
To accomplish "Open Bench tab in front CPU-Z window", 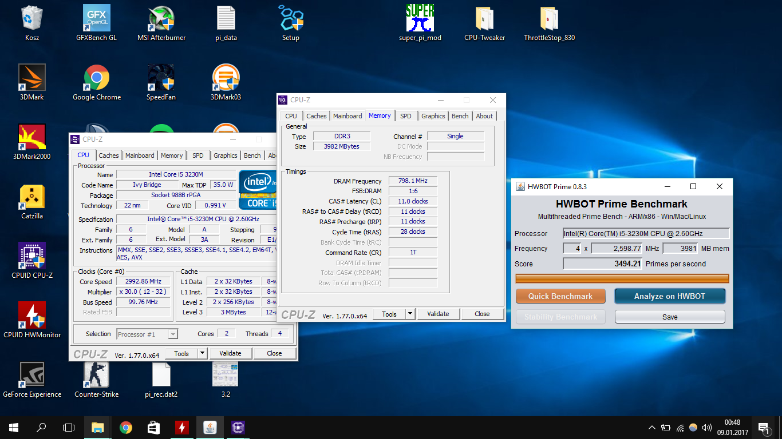I will [x=460, y=116].
